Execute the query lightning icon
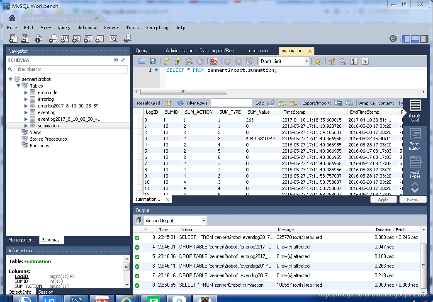 click(x=166, y=61)
